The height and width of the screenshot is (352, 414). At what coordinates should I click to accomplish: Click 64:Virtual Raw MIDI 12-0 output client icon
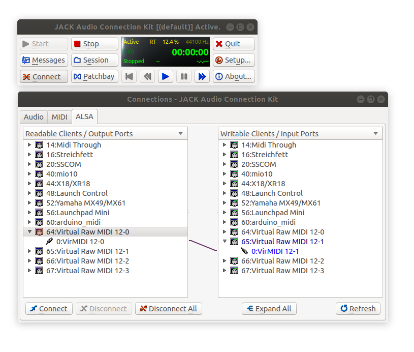(x=39, y=231)
